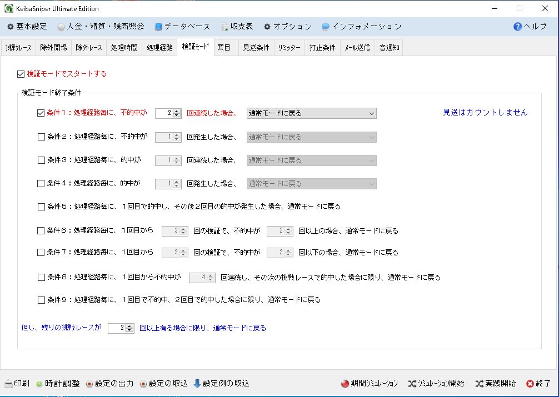Click 条件6 verification count spinner
This screenshot has height=397, width=559.
pyautogui.click(x=174, y=231)
